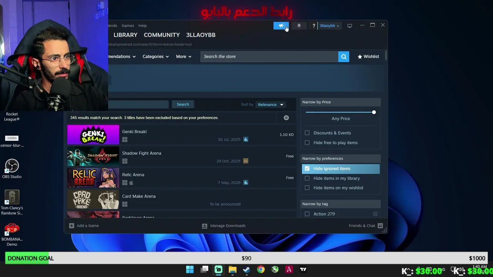Click the review thumbs-up icon for Relic Arena
Screen dimensions: 493x277
[x=246, y=182]
